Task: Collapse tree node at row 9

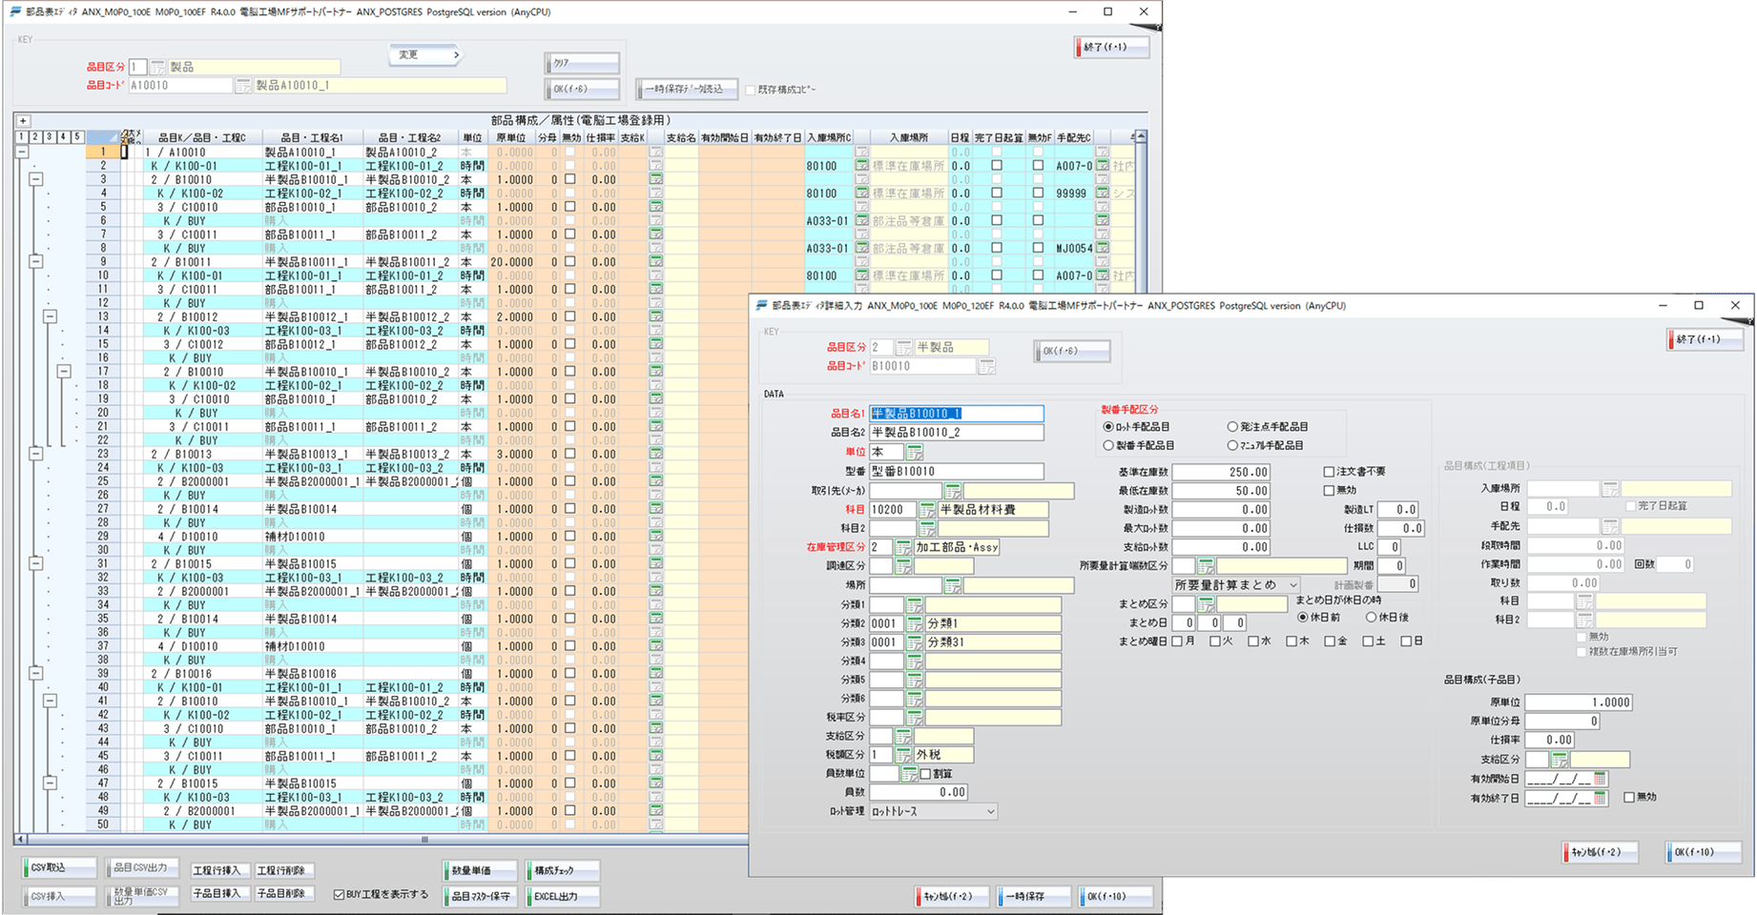Action: (35, 261)
